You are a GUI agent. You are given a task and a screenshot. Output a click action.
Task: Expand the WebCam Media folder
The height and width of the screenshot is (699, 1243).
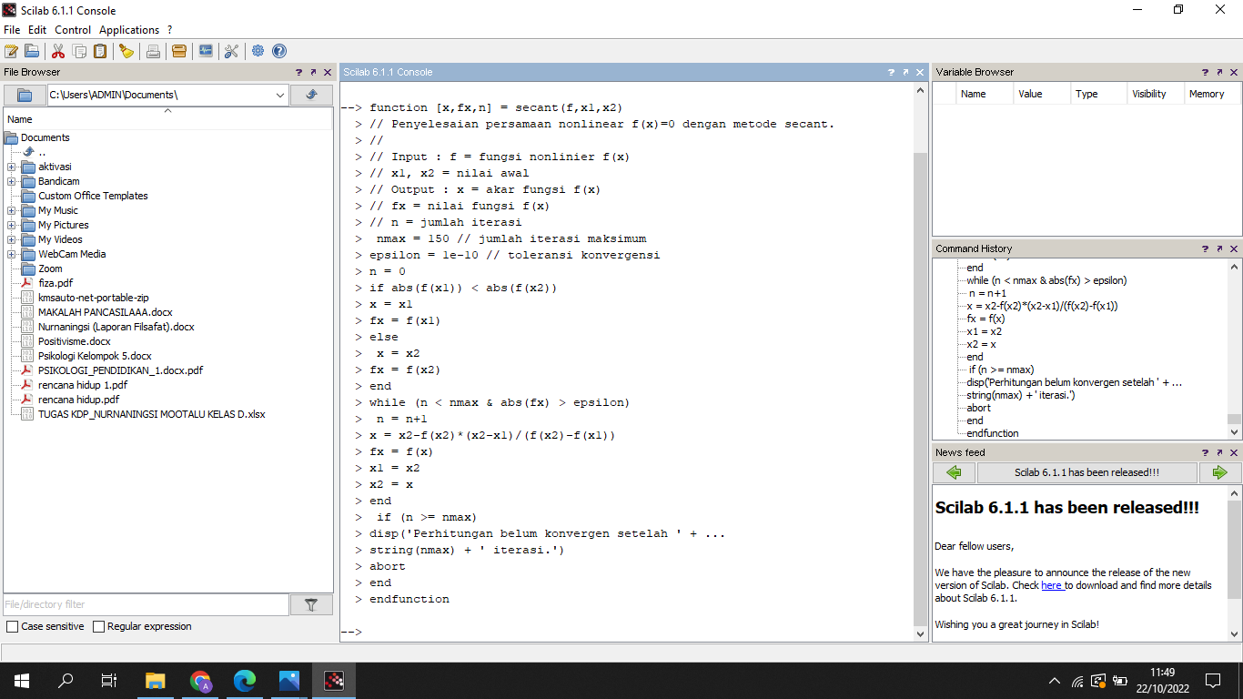click(11, 254)
